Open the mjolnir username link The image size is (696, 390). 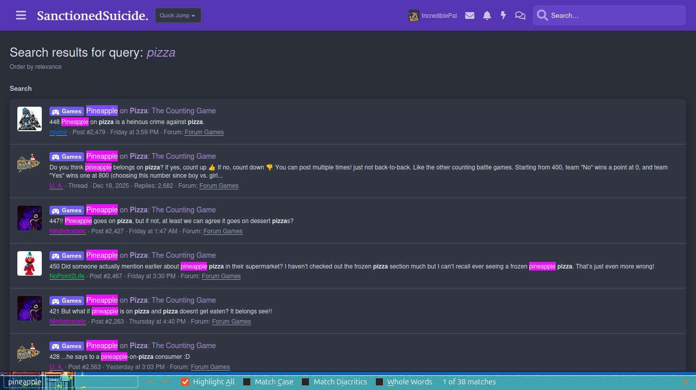pyautogui.click(x=58, y=132)
